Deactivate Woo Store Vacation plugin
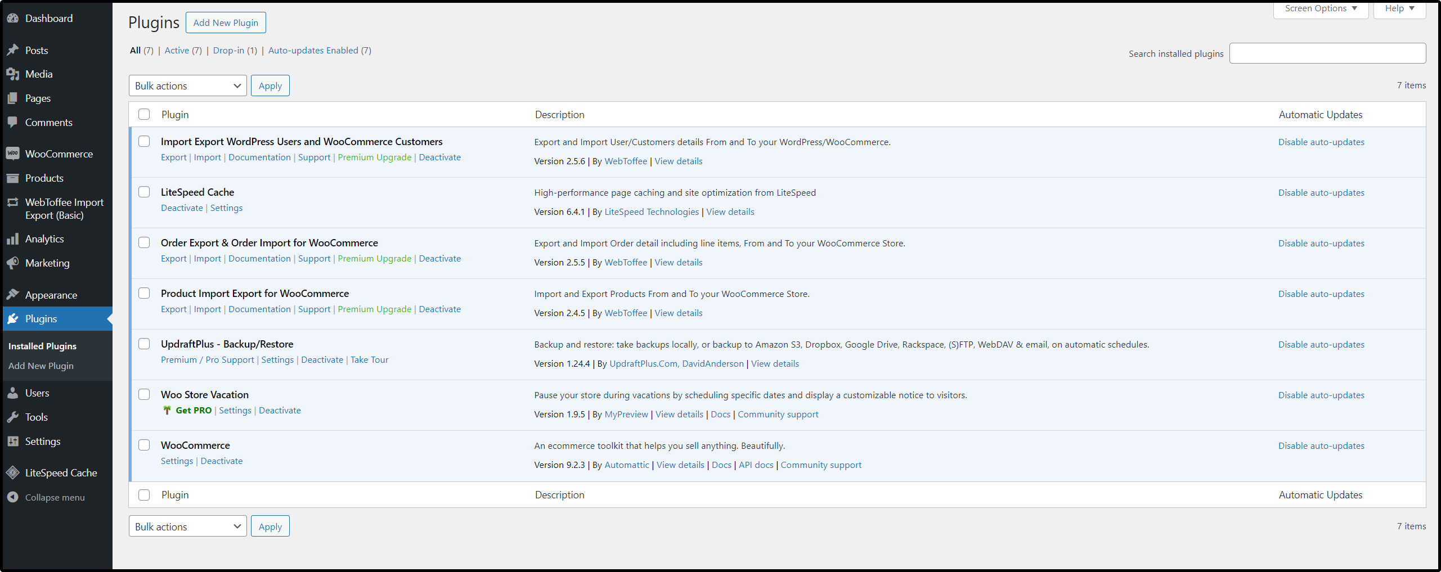The width and height of the screenshot is (1441, 572). 280,411
